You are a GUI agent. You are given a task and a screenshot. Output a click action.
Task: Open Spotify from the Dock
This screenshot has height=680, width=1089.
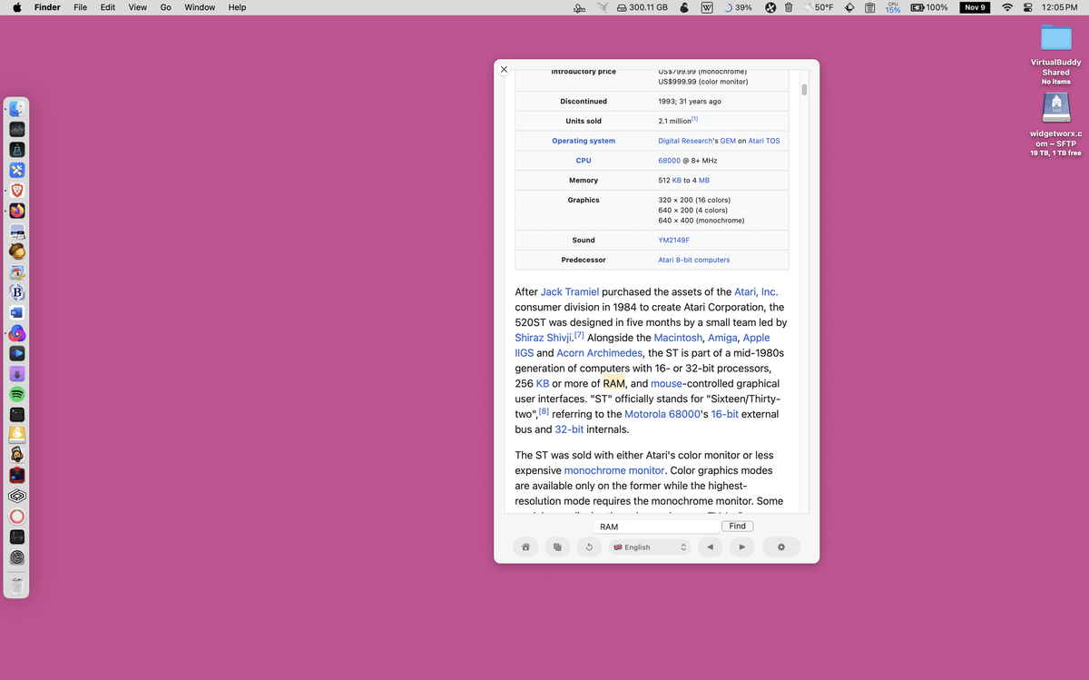pyautogui.click(x=17, y=394)
